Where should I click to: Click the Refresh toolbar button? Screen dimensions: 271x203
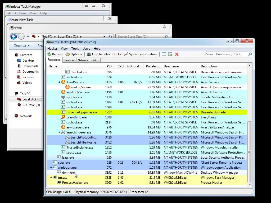(55, 54)
